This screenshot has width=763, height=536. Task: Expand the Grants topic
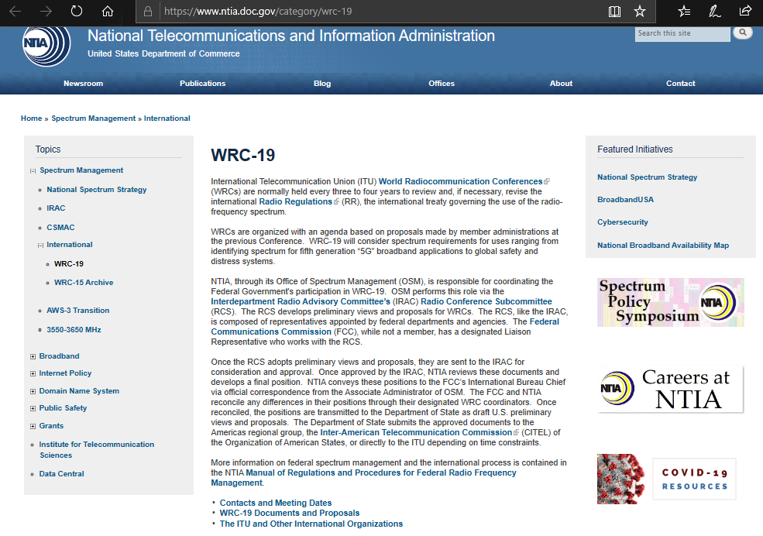tap(33, 426)
